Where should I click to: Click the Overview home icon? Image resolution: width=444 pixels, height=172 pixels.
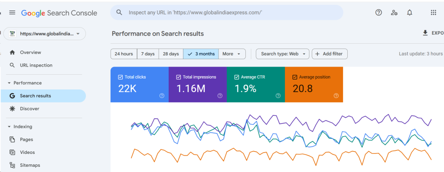(12, 52)
